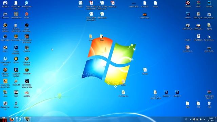Click the network status tray icon

pos(204,119)
